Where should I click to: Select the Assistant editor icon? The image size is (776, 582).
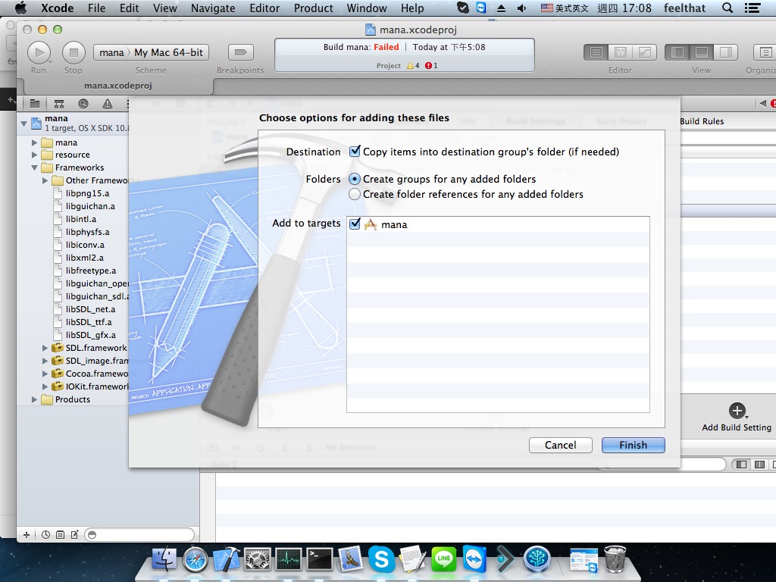coord(621,52)
